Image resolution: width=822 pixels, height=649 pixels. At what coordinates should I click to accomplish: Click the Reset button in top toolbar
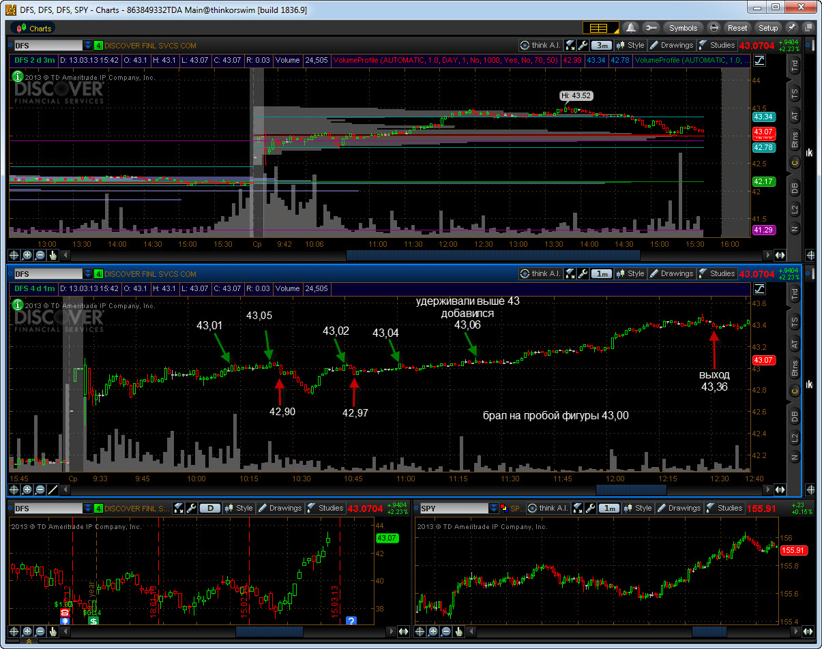(737, 28)
